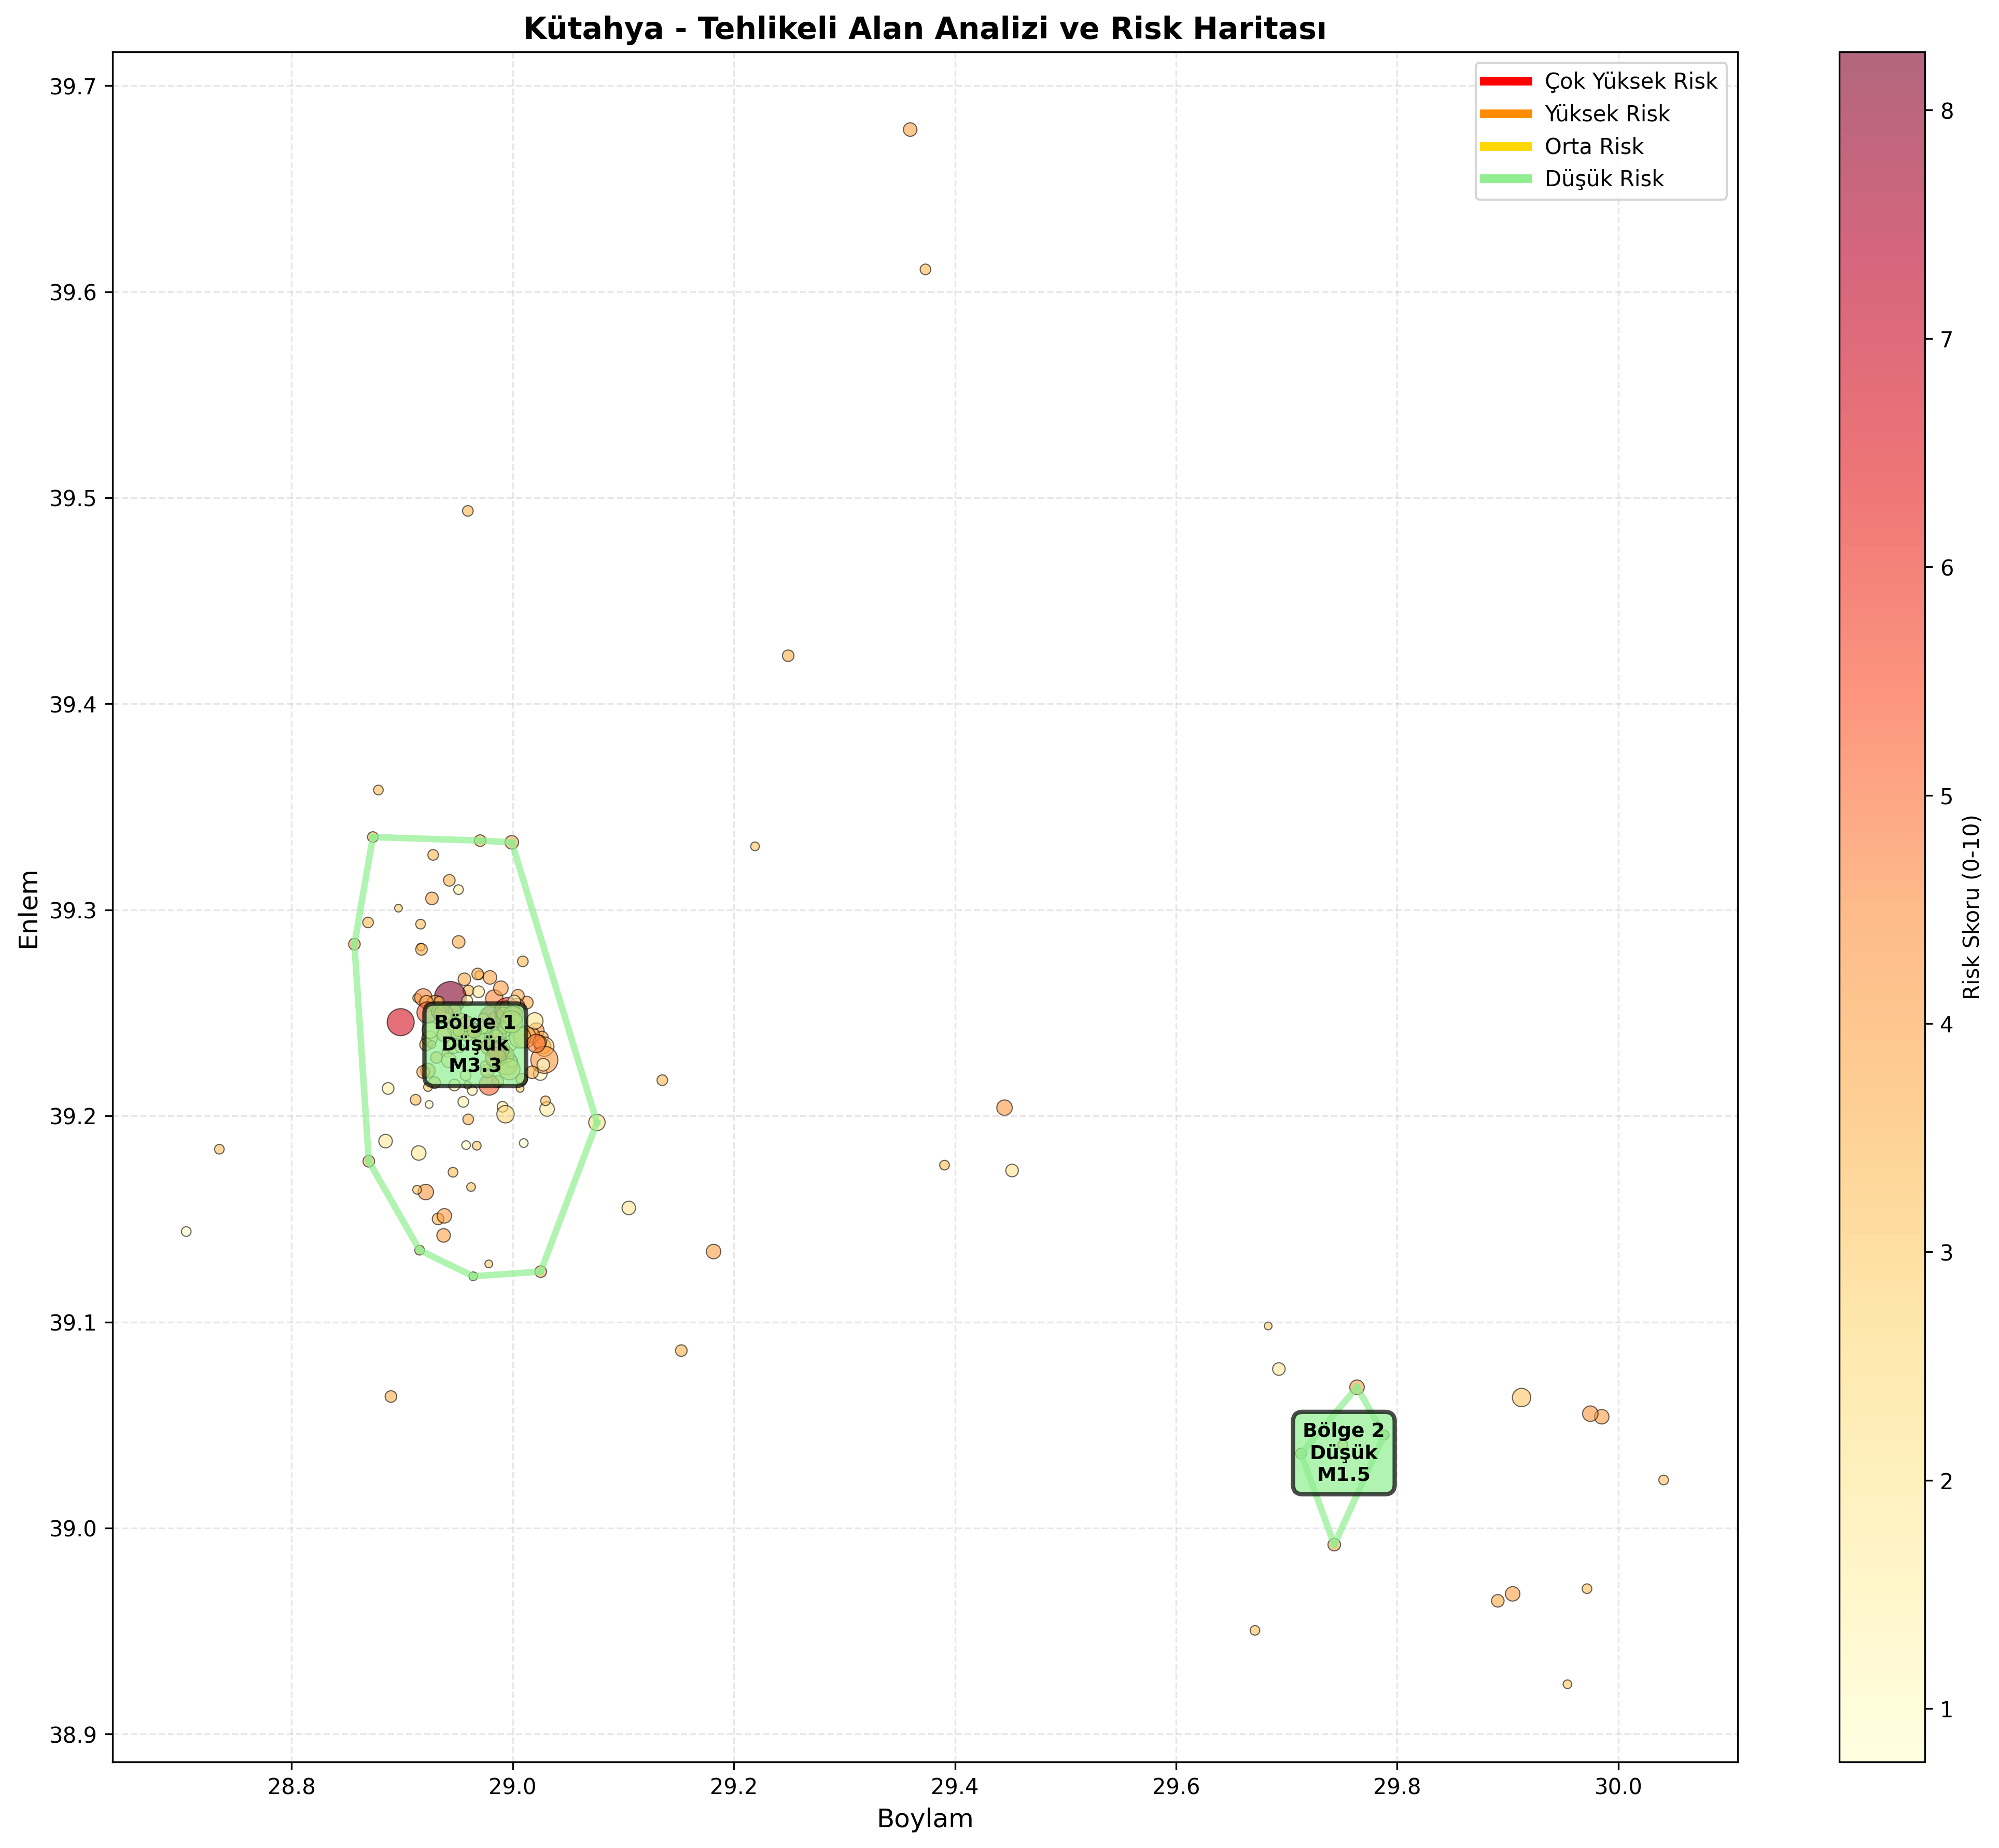Click the x-axis tick label 29.0

[x=513, y=1787]
